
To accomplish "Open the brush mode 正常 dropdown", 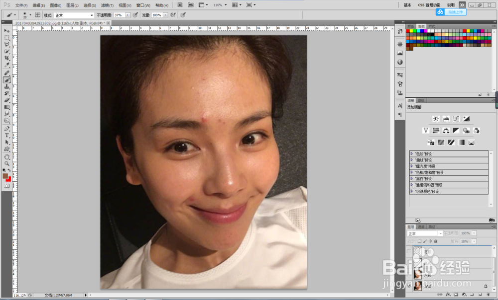I will point(74,15).
